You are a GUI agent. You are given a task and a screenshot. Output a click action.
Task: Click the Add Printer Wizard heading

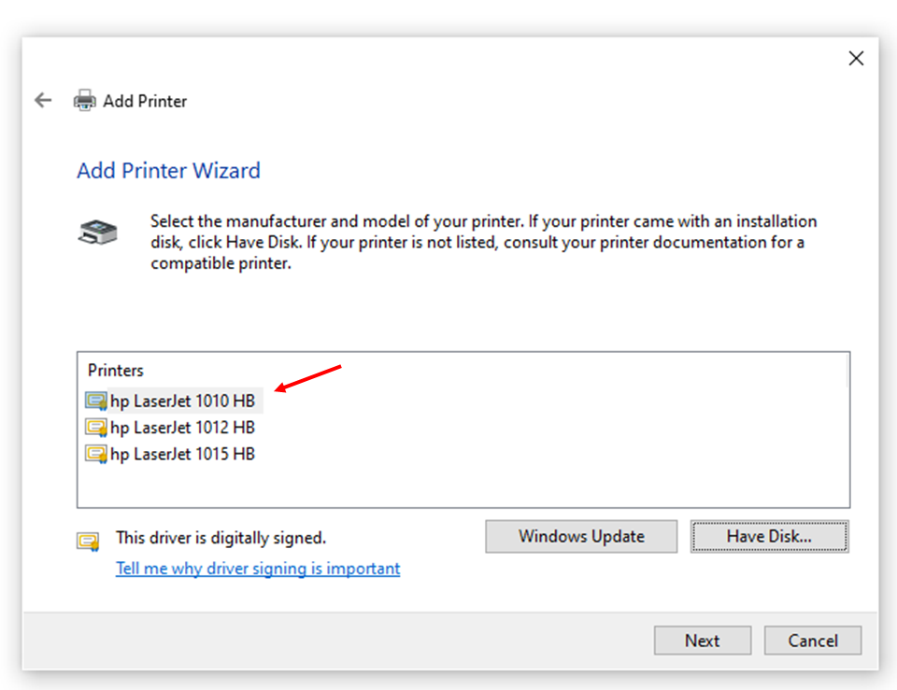coord(169,170)
